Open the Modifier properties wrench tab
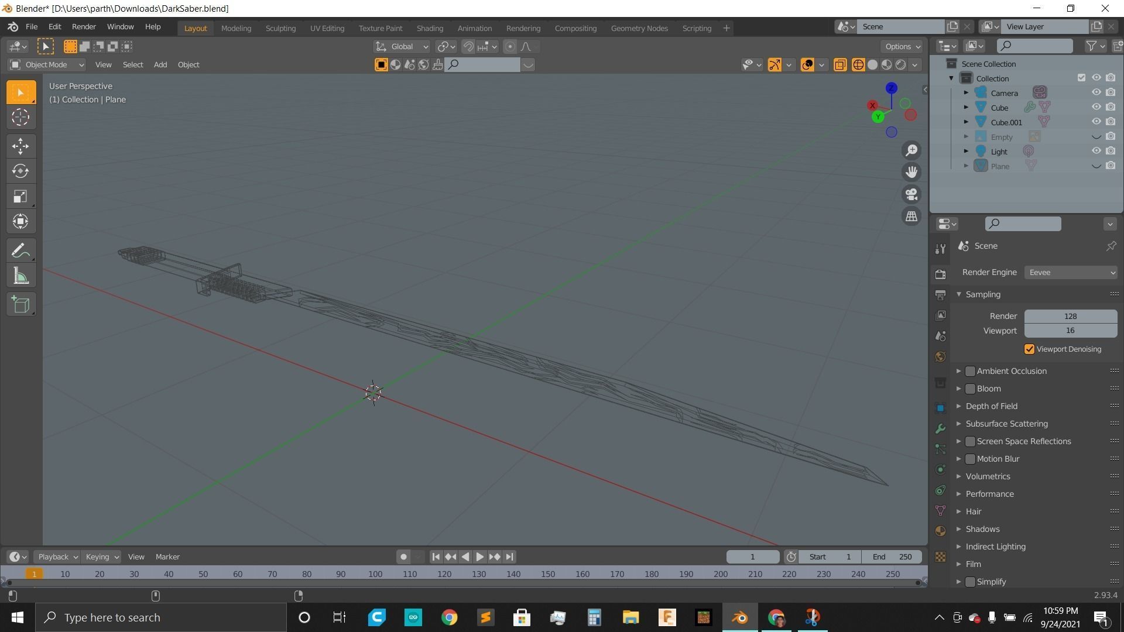 (940, 428)
